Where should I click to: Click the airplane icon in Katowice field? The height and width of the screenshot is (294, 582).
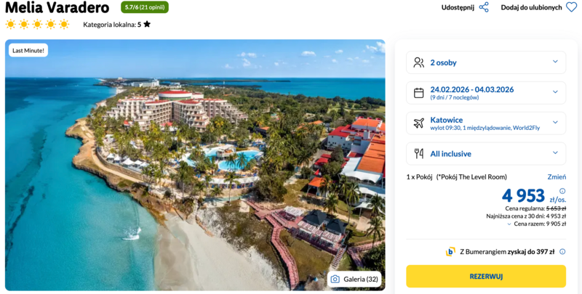(x=418, y=123)
